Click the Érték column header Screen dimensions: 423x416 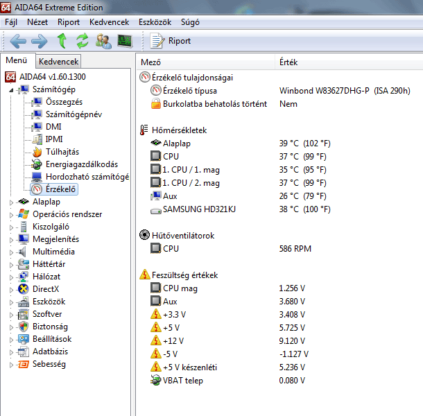(x=349, y=62)
